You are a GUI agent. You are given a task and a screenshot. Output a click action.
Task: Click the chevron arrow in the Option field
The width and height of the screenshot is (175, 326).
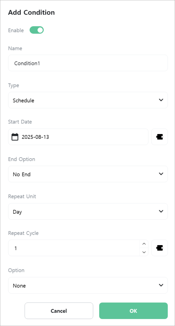(161, 285)
